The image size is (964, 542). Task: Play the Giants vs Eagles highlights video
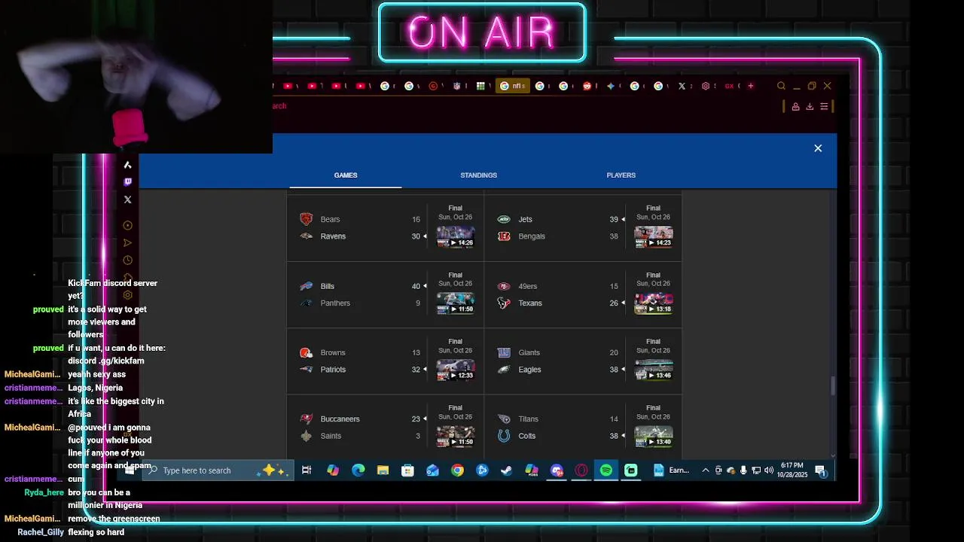coord(653,370)
